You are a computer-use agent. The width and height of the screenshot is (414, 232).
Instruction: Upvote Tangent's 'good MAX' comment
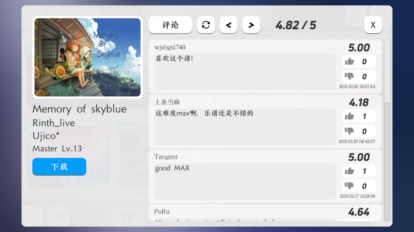click(359, 171)
